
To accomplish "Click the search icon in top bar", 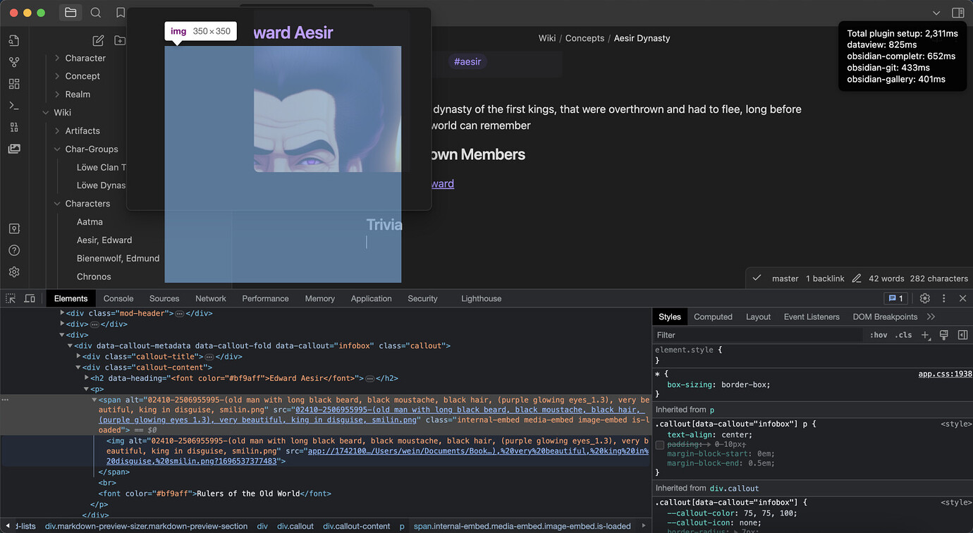I will [96, 13].
